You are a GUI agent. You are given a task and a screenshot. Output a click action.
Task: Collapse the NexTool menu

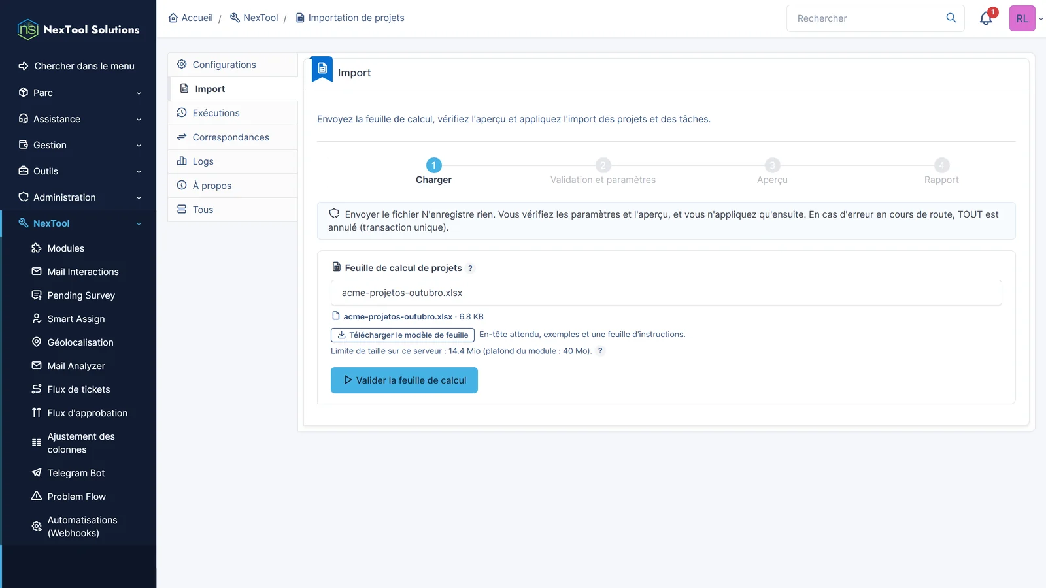78,223
